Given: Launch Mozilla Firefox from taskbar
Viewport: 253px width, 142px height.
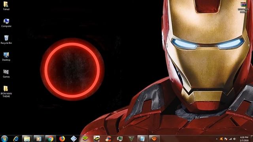Looking at the screenshot, I should (x=62, y=138).
